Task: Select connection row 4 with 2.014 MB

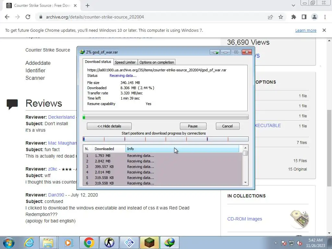Action: (x=163, y=172)
